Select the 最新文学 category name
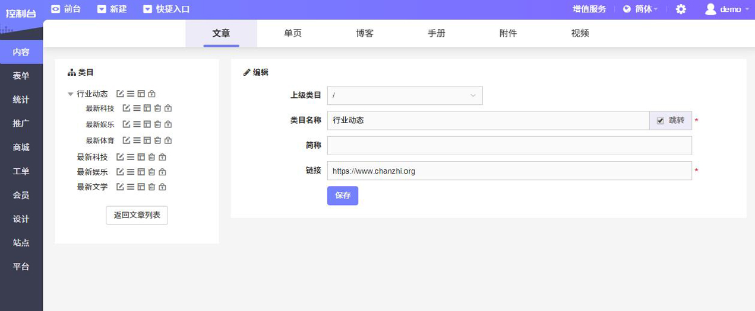The height and width of the screenshot is (311, 755). [x=92, y=187]
